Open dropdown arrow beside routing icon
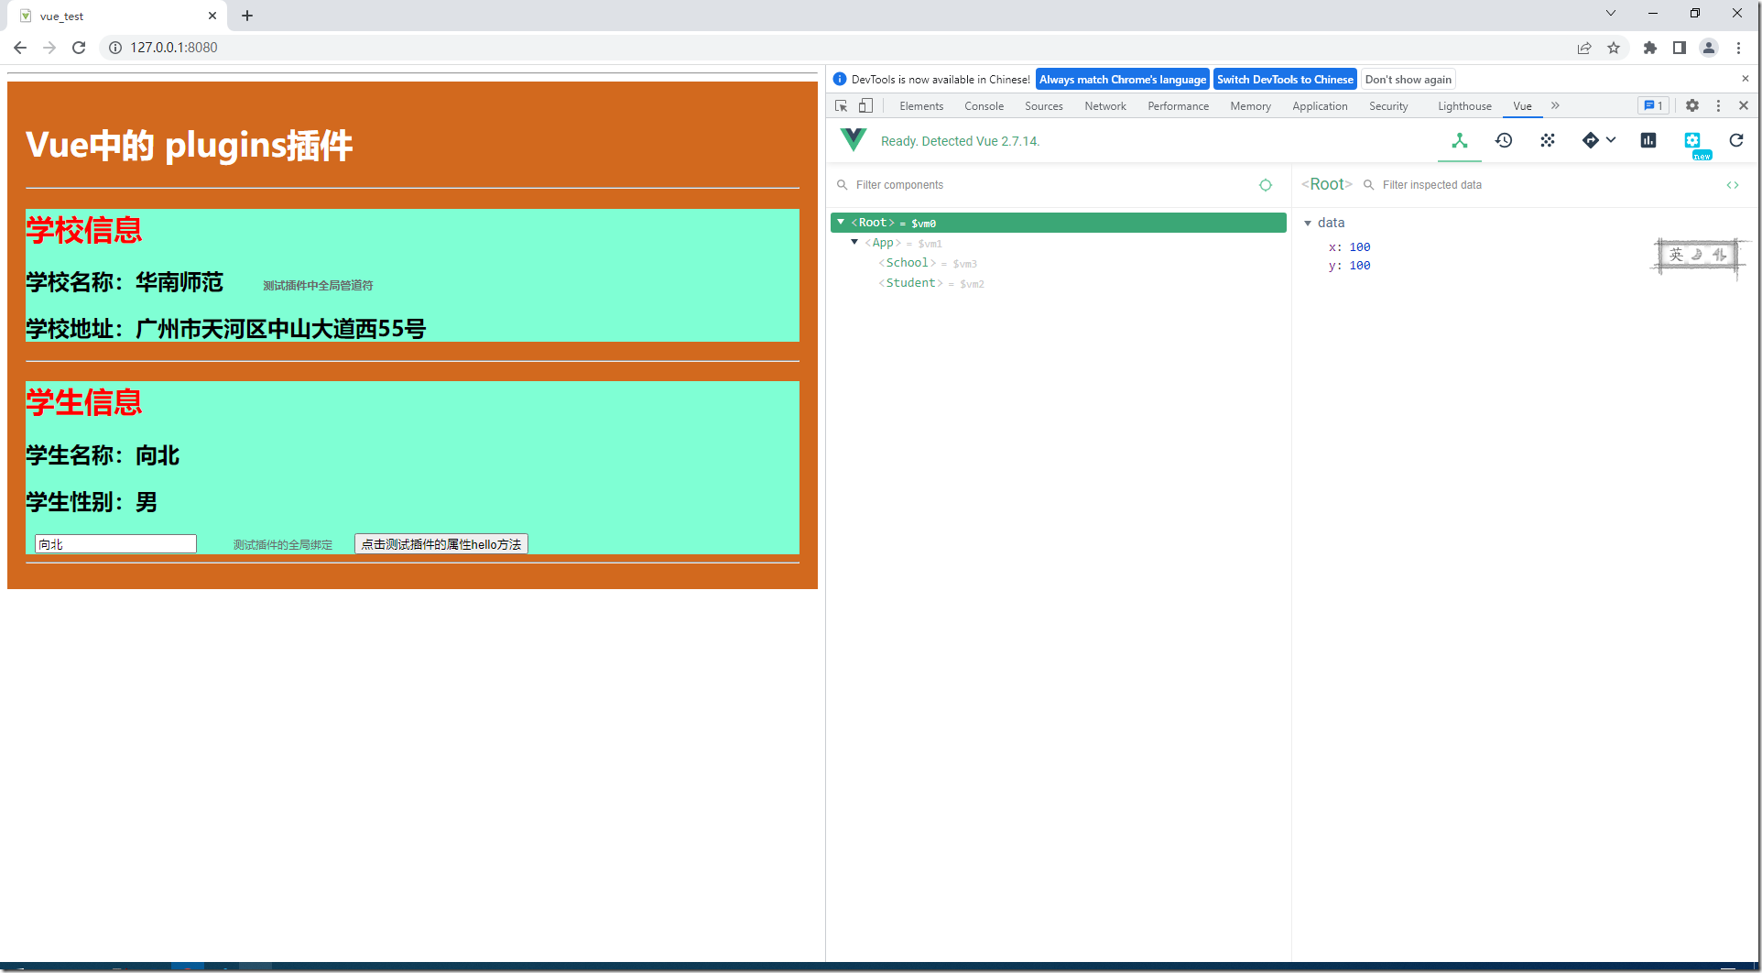Image resolution: width=1762 pixels, height=973 pixels. pos(1611,140)
